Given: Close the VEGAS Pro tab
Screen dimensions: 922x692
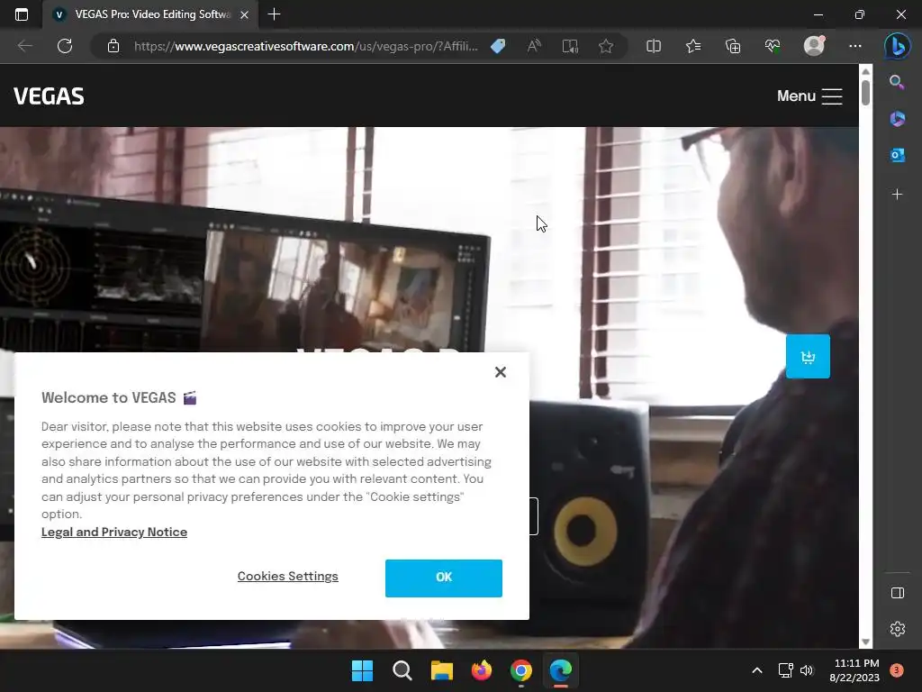Looking at the screenshot, I should [245, 14].
